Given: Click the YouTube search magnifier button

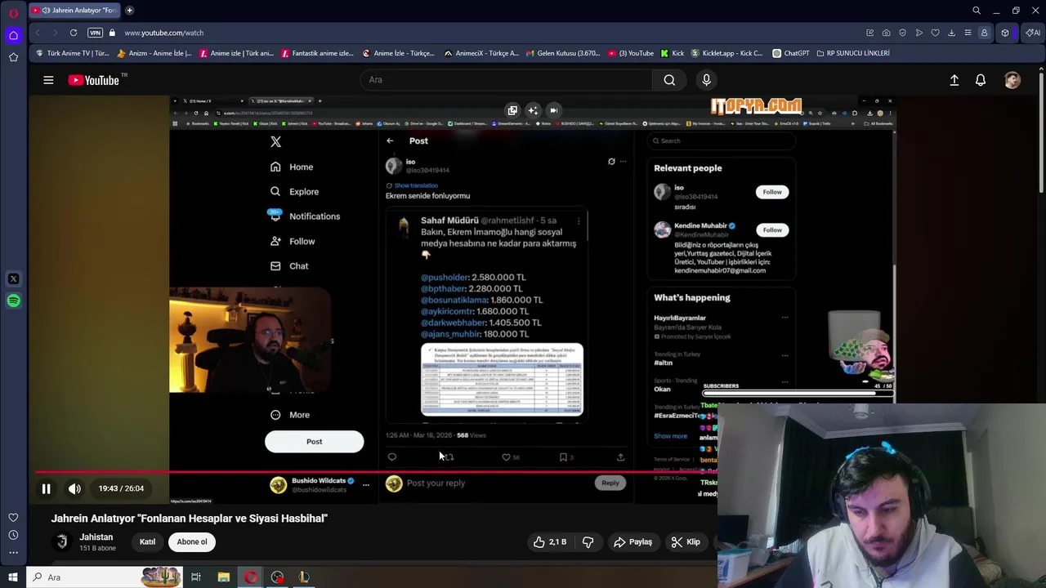Looking at the screenshot, I should [669, 80].
